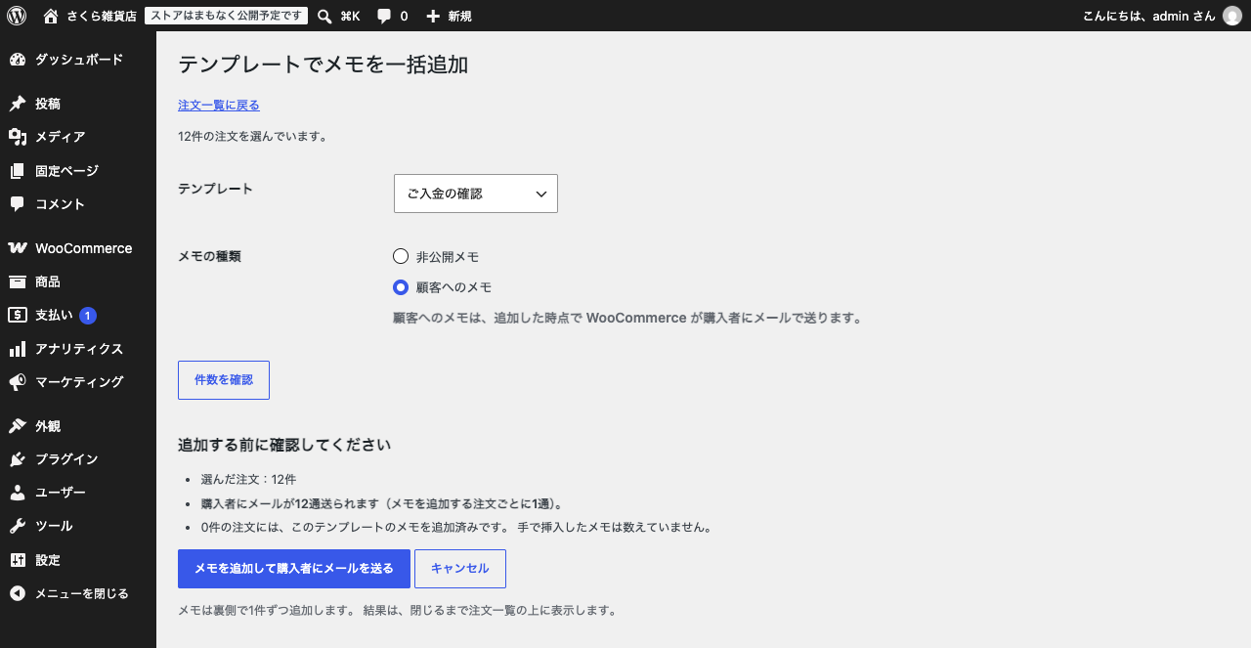
Task: Open the WordPress logo menu
Action: click(x=17, y=16)
